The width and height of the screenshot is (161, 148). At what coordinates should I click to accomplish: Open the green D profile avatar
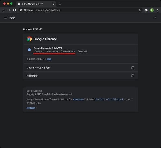(x=152, y=10)
